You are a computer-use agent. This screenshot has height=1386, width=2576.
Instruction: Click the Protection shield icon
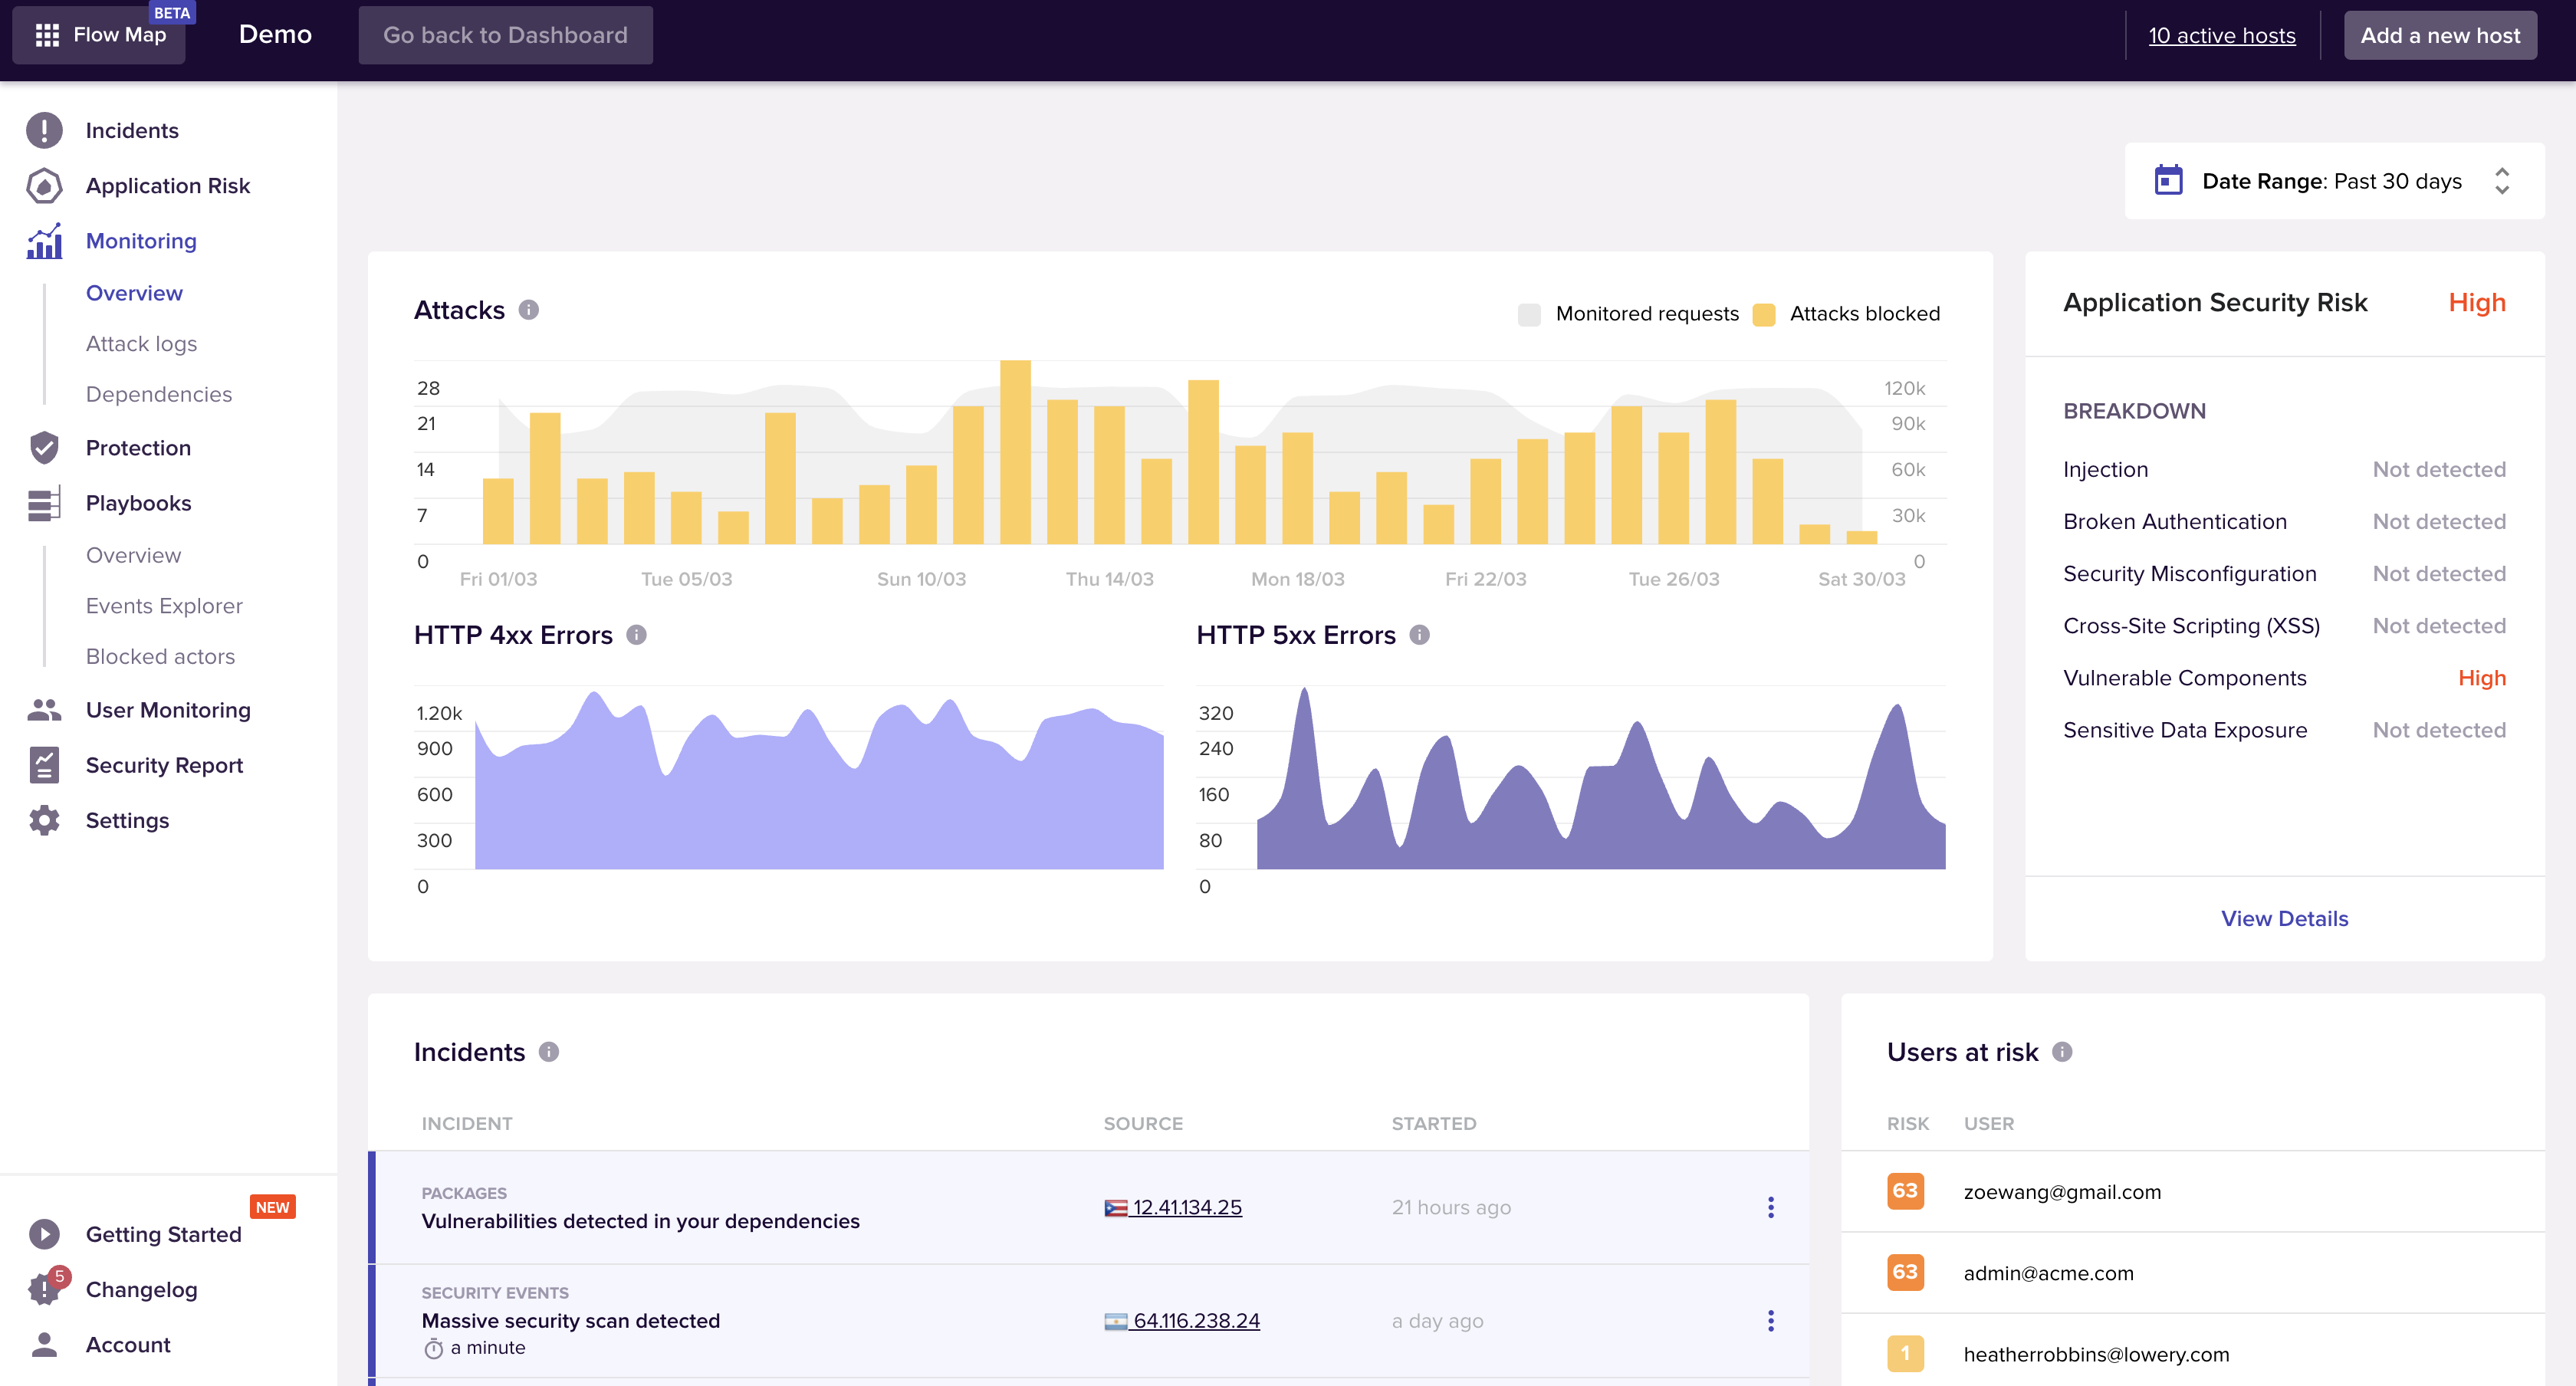44,448
